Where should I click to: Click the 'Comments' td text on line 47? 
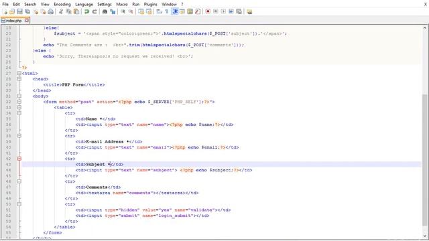click(x=97, y=187)
